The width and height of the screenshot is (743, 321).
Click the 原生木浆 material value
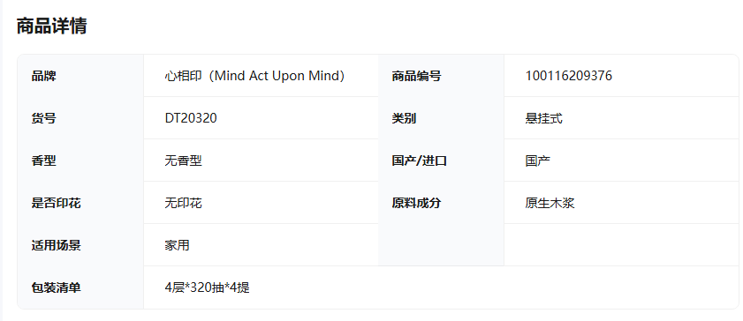(x=550, y=203)
